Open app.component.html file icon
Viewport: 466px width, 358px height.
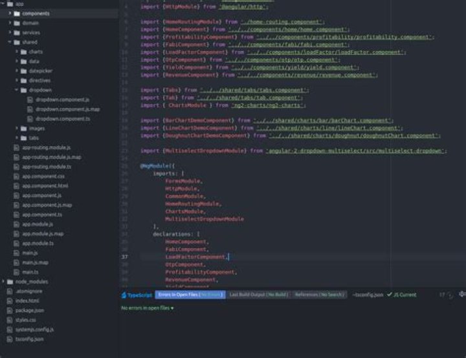coord(17,186)
